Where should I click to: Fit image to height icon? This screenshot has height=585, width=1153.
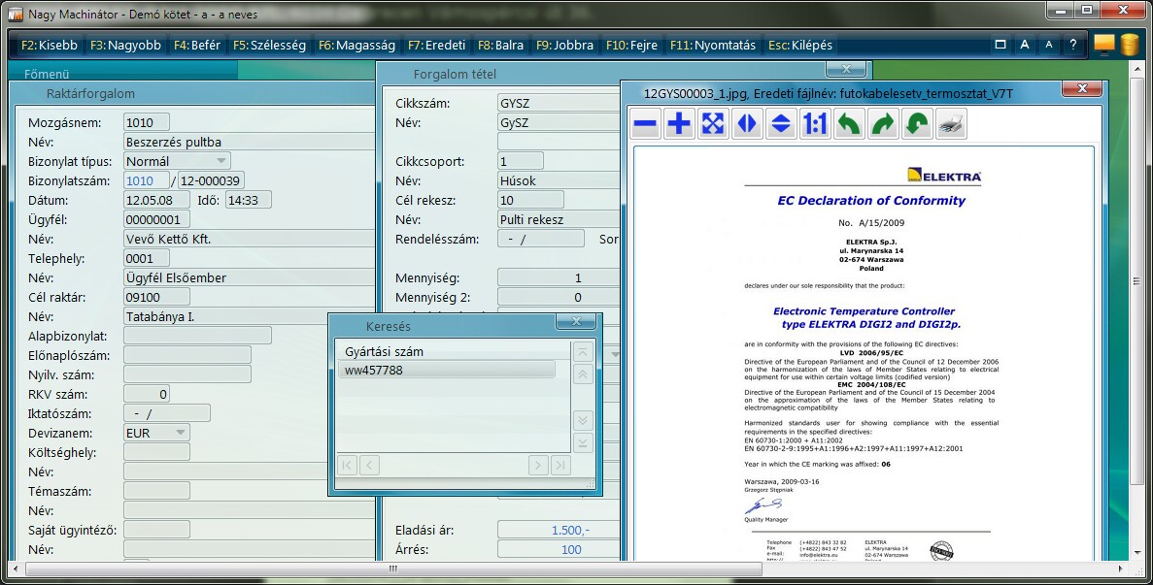781,124
